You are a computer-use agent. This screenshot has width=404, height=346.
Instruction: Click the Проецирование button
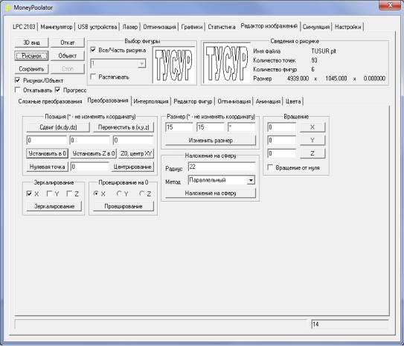click(124, 206)
